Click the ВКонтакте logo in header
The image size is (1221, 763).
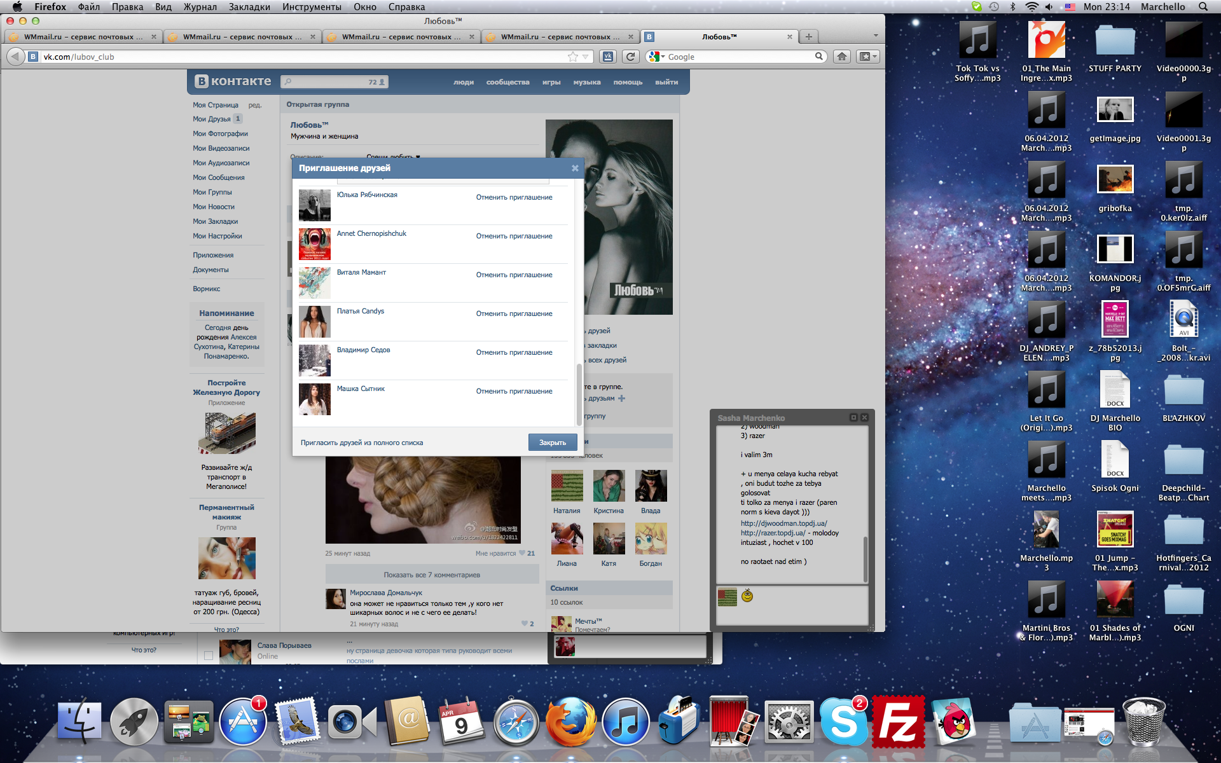click(233, 81)
